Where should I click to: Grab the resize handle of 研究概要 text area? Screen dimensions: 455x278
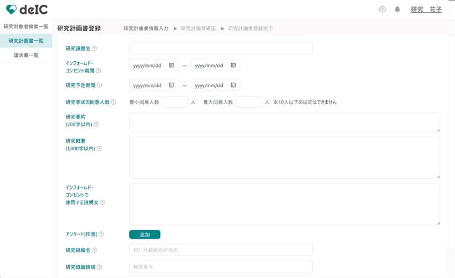point(438,177)
